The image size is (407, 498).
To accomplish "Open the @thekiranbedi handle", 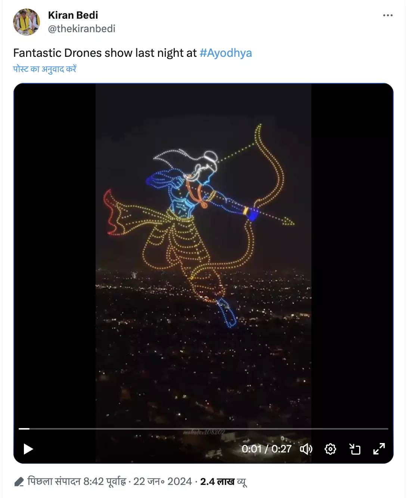I will coord(82,29).
